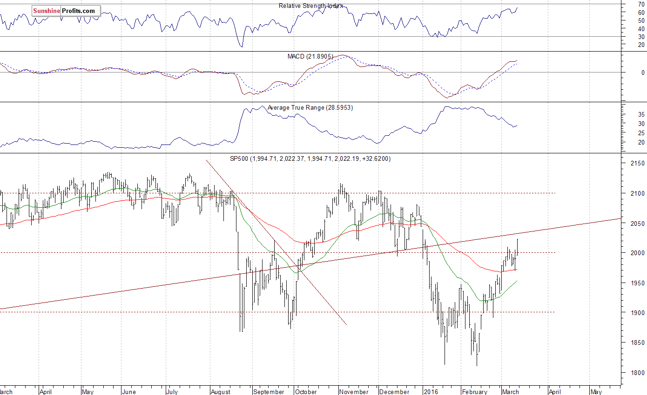Click the 2100 price axis value
The image size is (647, 395).
(x=638, y=193)
